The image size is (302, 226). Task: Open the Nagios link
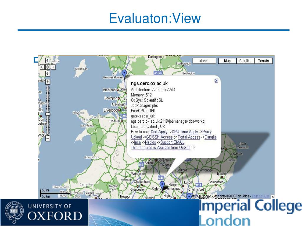(150, 142)
